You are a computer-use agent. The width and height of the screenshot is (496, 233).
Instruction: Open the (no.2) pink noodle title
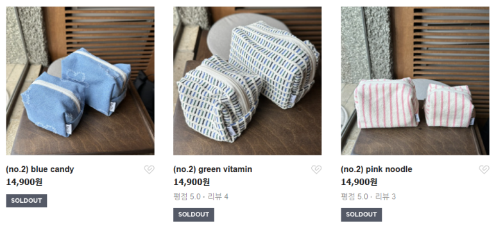(377, 169)
